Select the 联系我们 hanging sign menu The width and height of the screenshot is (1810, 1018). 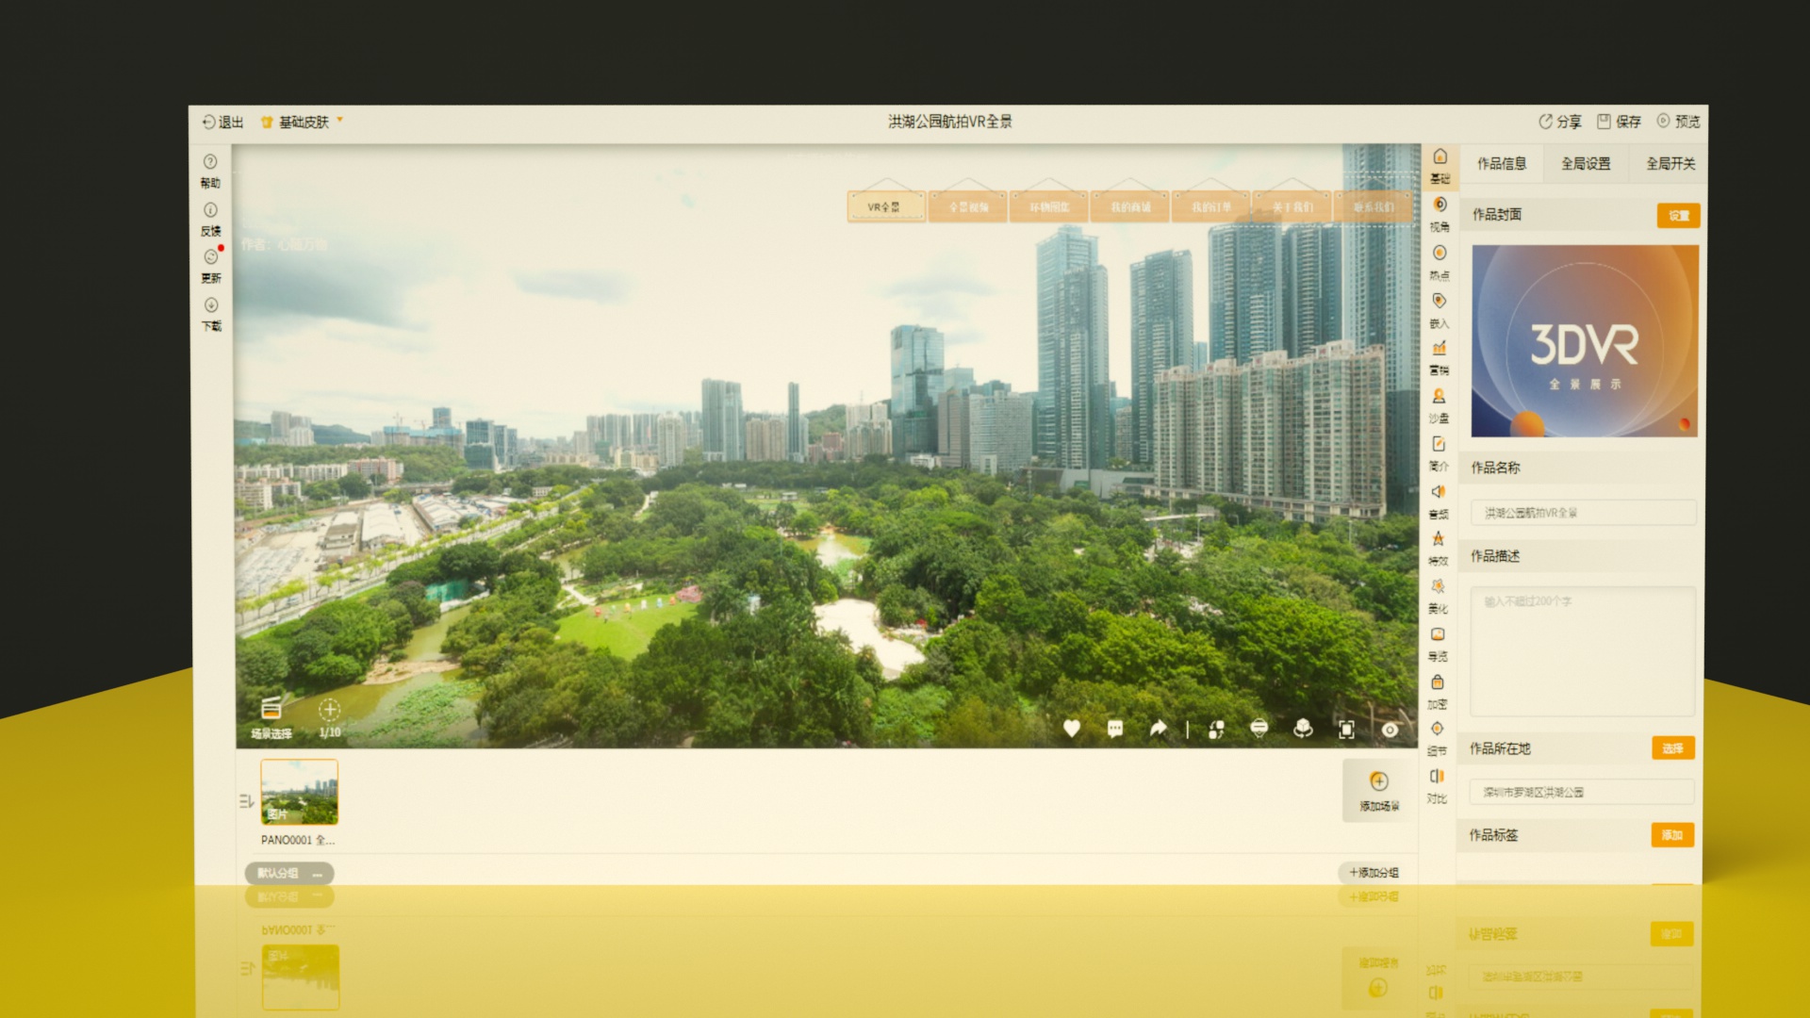(1374, 206)
